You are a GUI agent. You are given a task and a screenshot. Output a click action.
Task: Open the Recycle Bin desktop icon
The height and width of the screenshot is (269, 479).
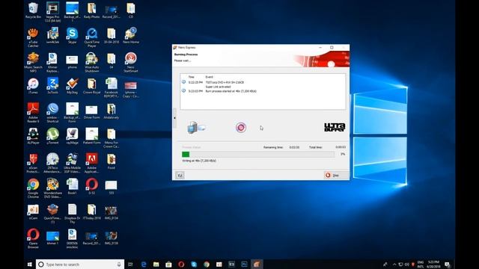pos(33,10)
